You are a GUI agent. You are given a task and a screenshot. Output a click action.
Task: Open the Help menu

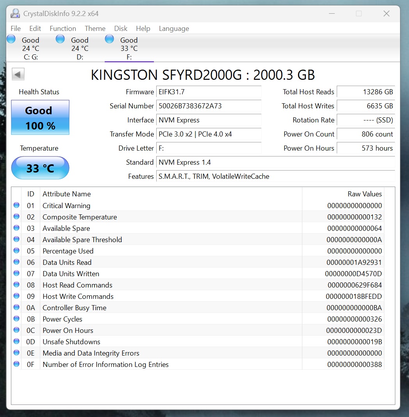(143, 29)
